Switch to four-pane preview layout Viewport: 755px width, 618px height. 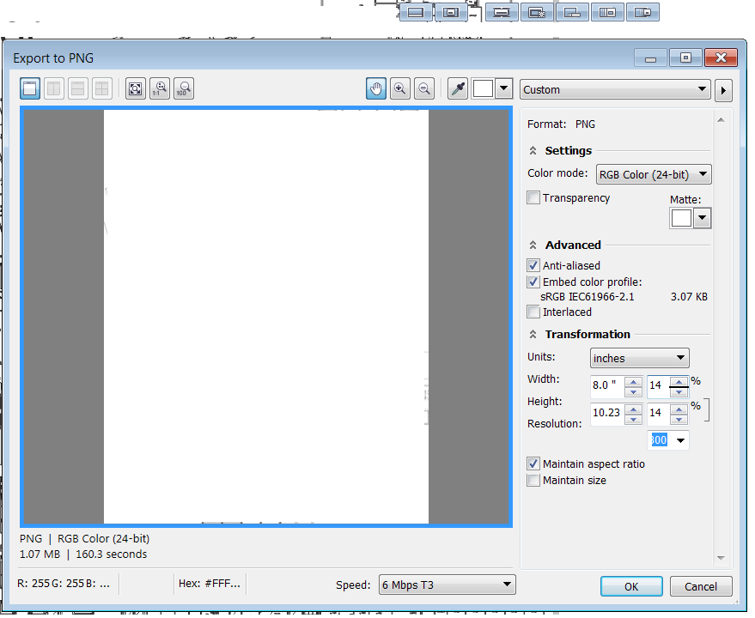click(x=102, y=88)
